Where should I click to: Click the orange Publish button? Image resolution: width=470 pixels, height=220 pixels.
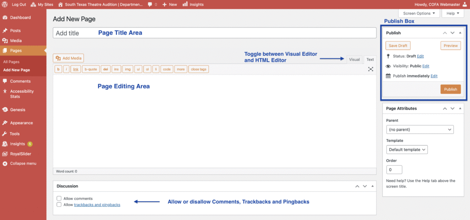tap(450, 89)
